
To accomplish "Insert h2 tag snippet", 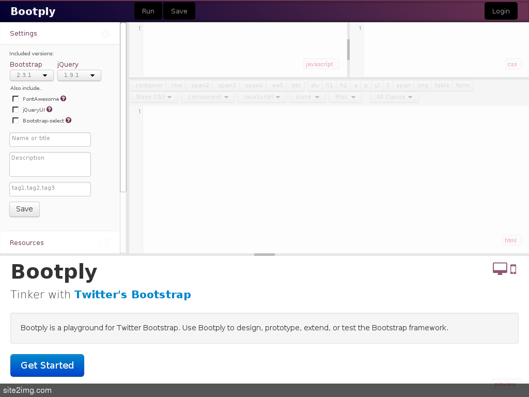I will 344,85.
